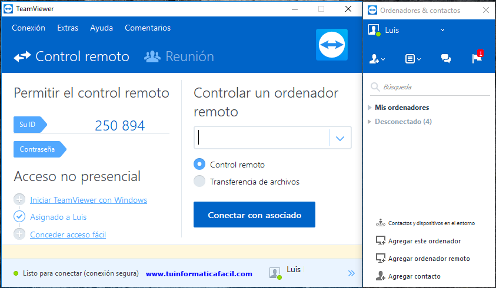Viewport: 496px width, 288px height.
Task: Click green status dot in status bar
Action: [x=16, y=273]
